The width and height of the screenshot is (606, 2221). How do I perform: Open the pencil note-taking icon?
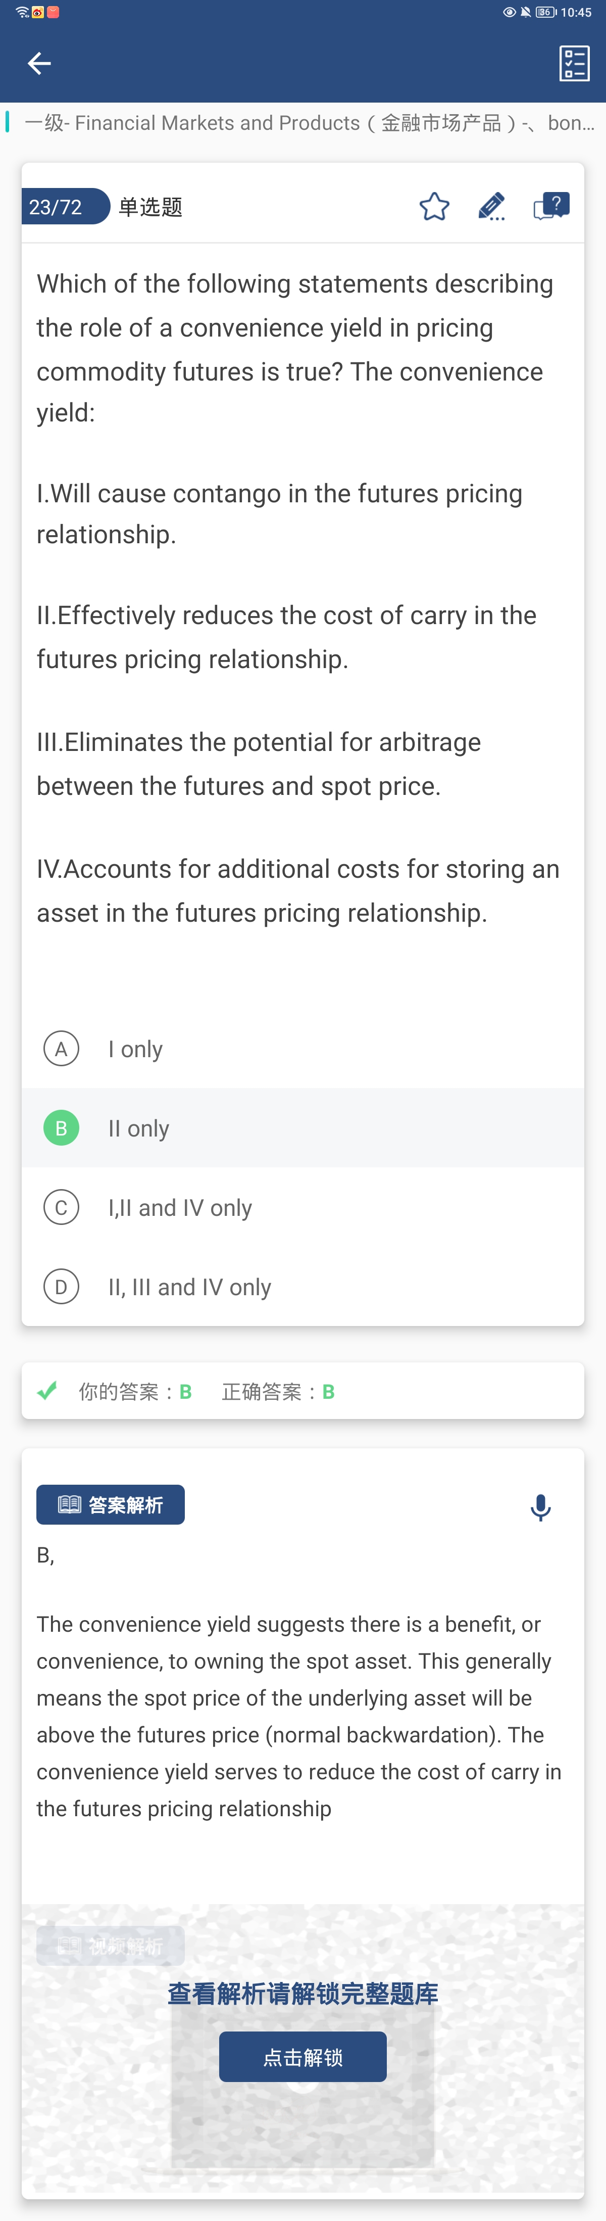click(x=491, y=206)
